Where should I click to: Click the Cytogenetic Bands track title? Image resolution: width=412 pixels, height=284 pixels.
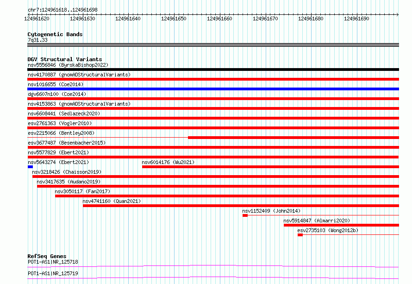[55, 34]
